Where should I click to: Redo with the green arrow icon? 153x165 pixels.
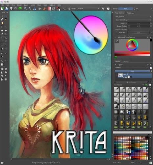[x=20, y=8]
